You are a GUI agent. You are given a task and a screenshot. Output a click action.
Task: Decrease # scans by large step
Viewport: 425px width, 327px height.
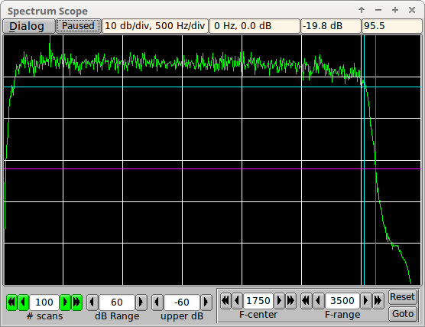pyautogui.click(x=11, y=302)
